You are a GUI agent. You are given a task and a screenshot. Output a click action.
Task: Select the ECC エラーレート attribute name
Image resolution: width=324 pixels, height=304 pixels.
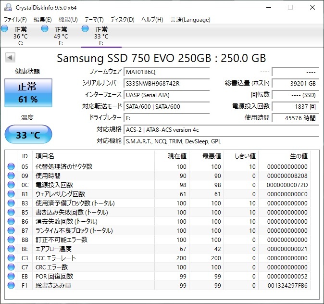[x=55, y=258]
